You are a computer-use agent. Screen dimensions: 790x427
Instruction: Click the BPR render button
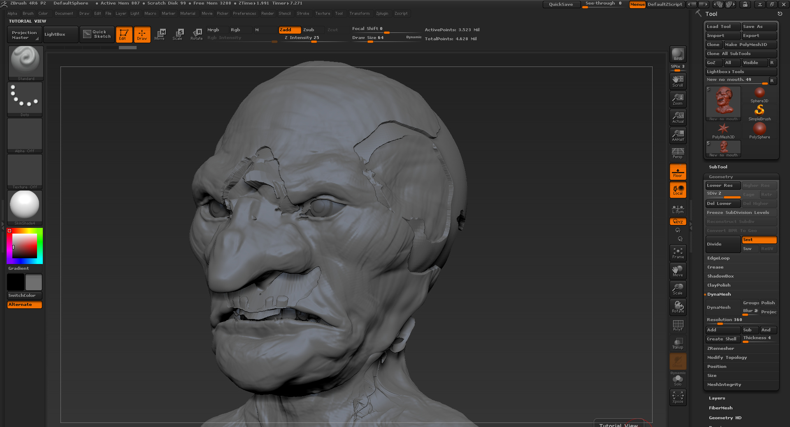(678, 54)
